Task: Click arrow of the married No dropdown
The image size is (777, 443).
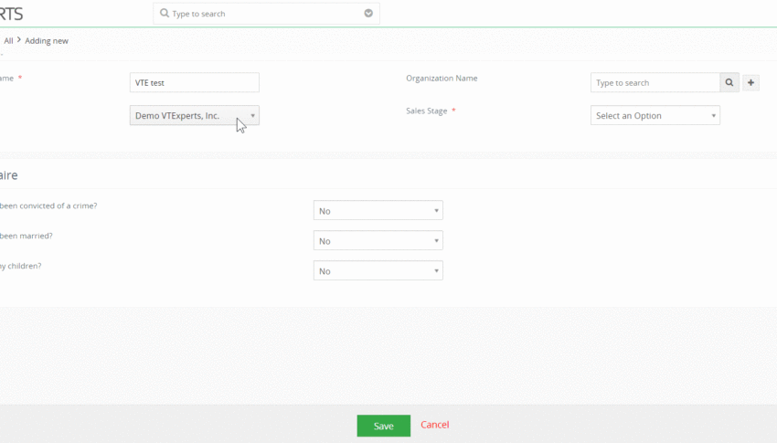Action: (x=436, y=241)
